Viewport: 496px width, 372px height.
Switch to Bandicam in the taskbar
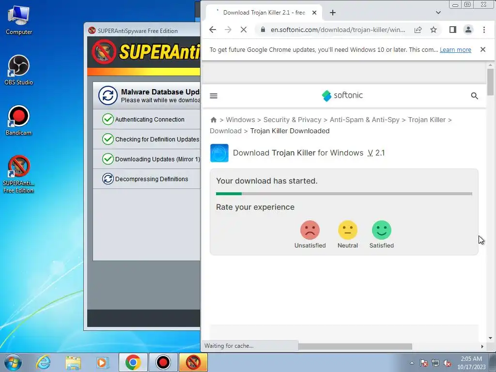(x=163, y=362)
